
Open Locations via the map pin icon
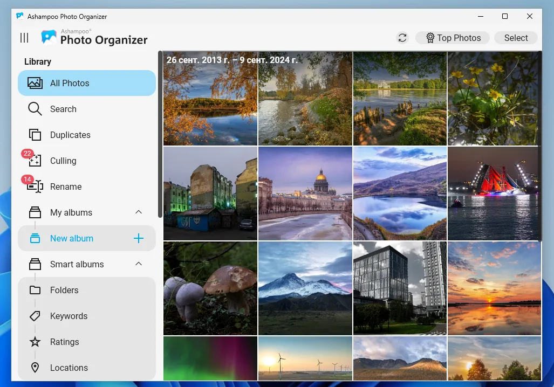pyautogui.click(x=35, y=368)
